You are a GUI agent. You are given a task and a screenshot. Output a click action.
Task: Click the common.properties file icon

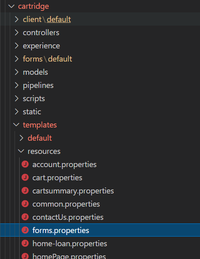click(x=25, y=204)
